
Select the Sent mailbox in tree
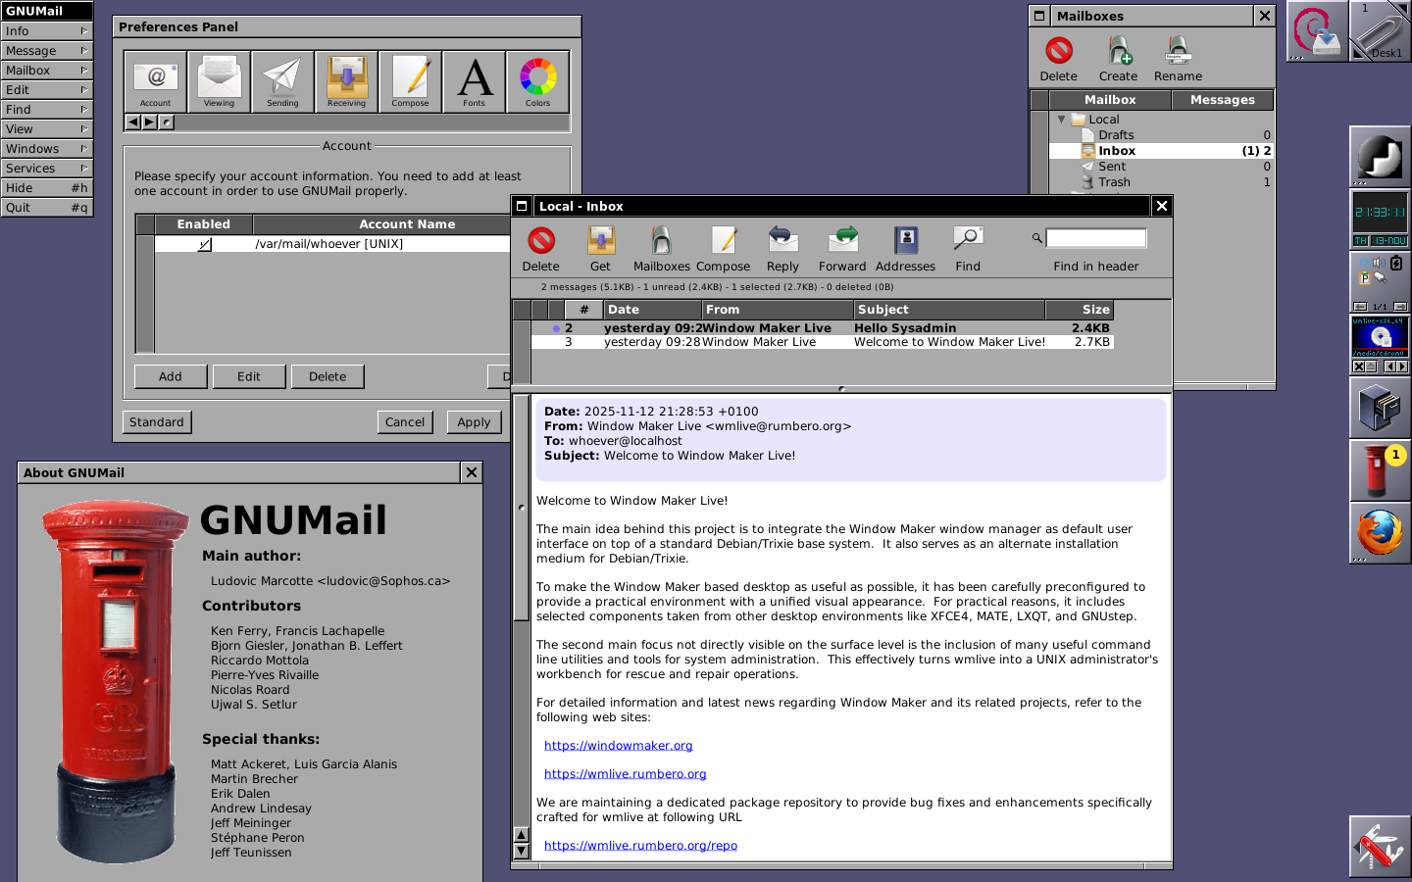(1162, 167)
